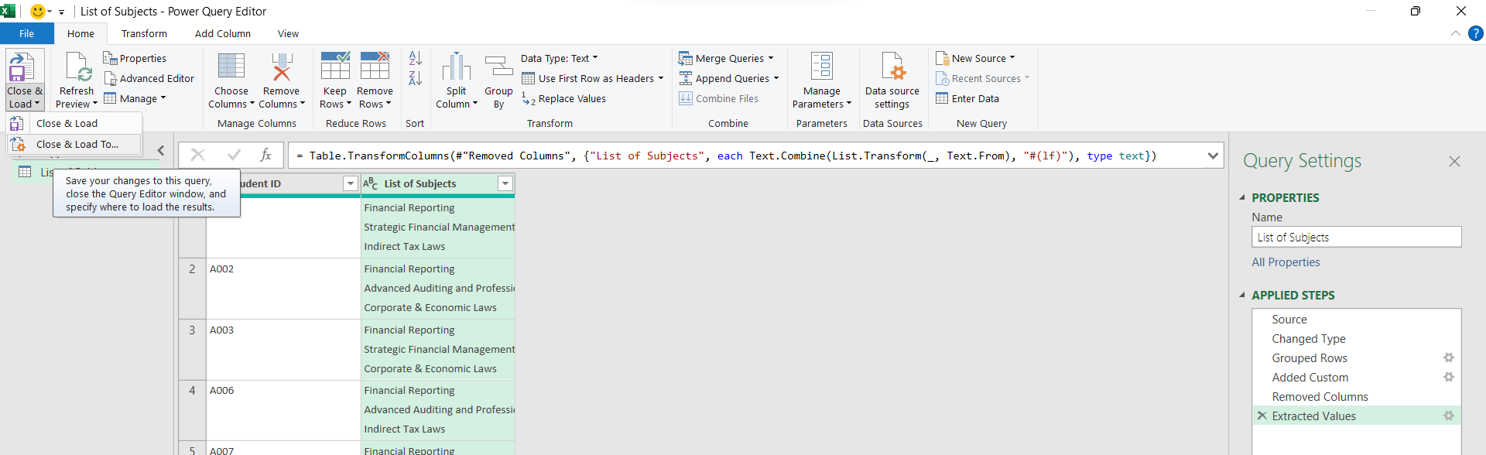Sort descending Z to A
This screenshot has height=455, width=1486.
point(415,78)
